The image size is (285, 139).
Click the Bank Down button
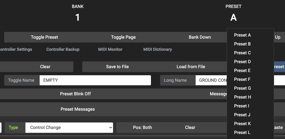(x=200, y=37)
